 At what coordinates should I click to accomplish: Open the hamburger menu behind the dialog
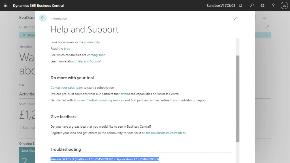(x=265, y=18)
